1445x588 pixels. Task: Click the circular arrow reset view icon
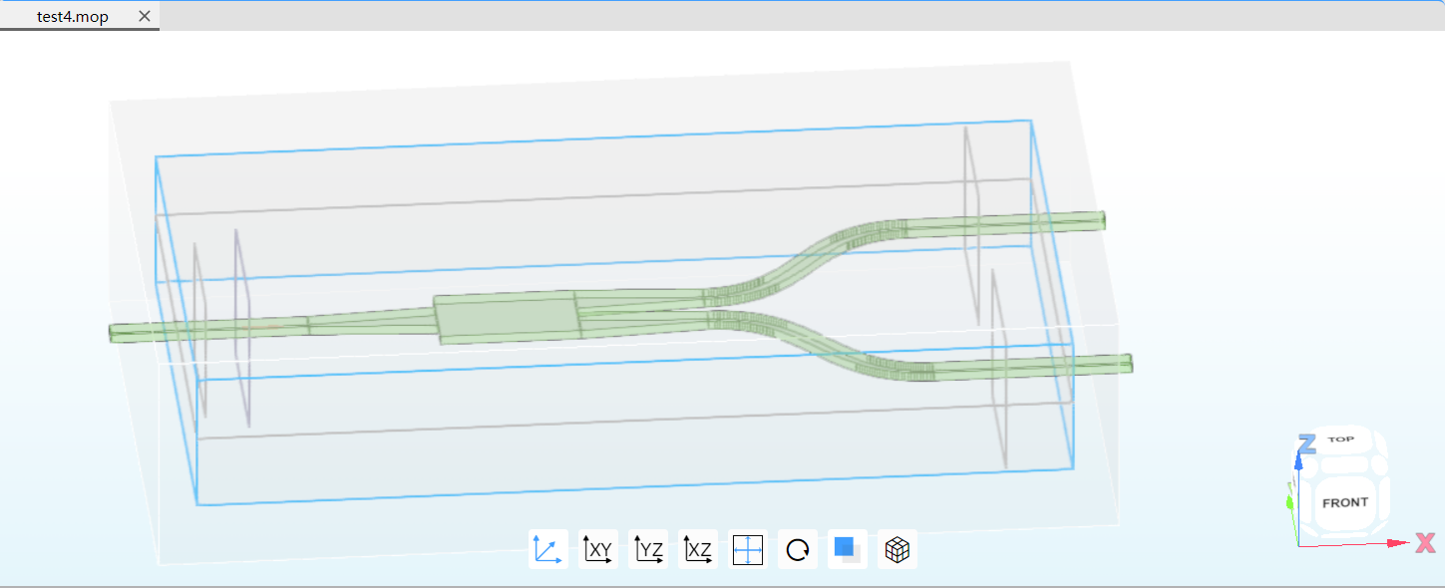pos(797,549)
